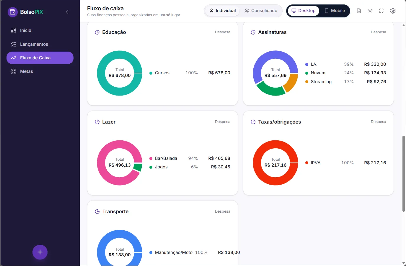Viewport: 406px width, 266px height.
Task: Click the vertical scrollbar thumb
Action: pos(404,174)
